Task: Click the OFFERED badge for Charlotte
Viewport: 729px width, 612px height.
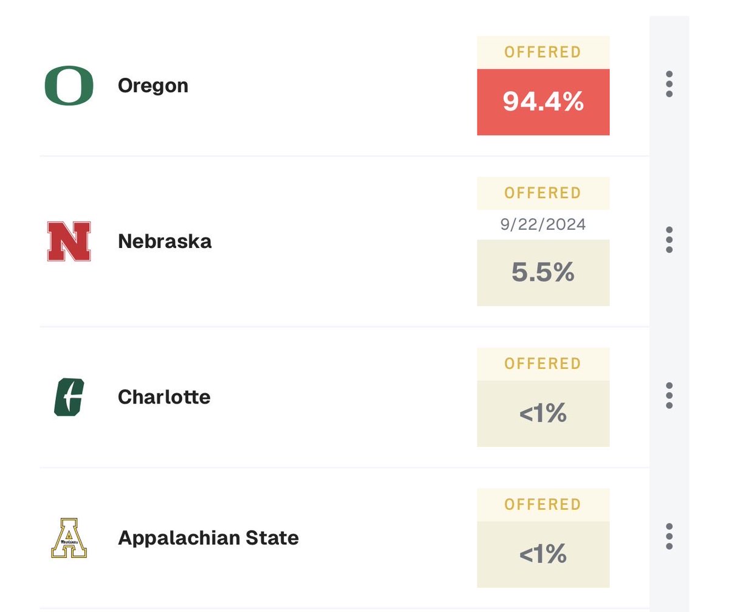Action: (543, 364)
